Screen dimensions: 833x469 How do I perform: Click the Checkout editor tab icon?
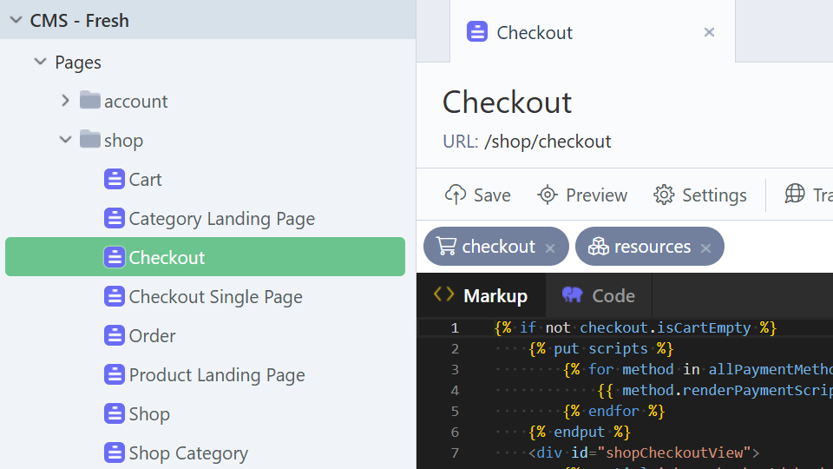477,31
